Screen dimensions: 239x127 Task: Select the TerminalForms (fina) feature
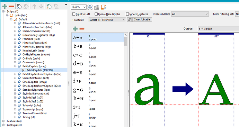[x=34, y=113]
